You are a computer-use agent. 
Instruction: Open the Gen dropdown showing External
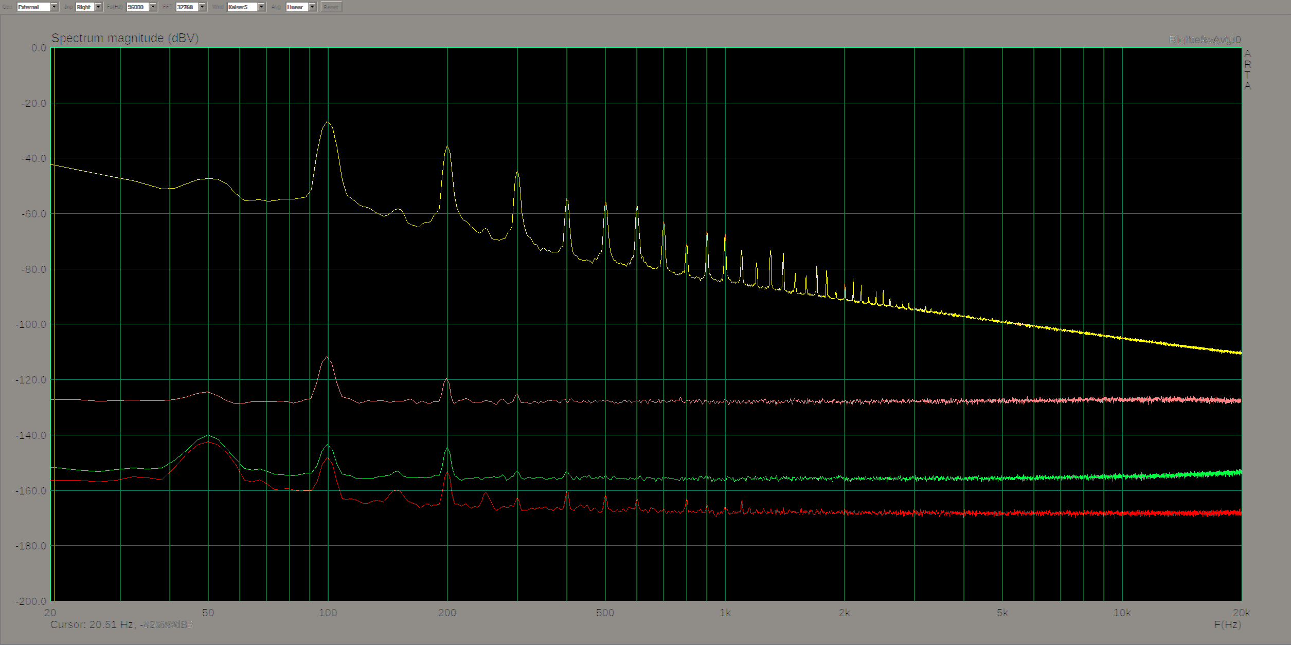coord(38,7)
